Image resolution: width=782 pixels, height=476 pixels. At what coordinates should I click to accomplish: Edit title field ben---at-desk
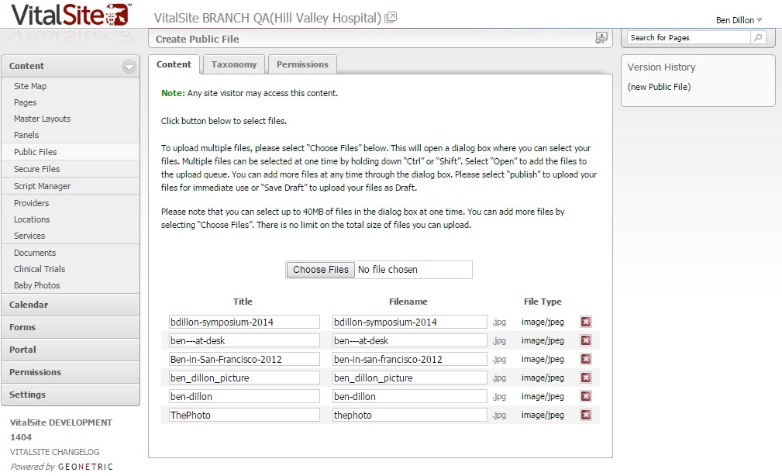coord(244,340)
